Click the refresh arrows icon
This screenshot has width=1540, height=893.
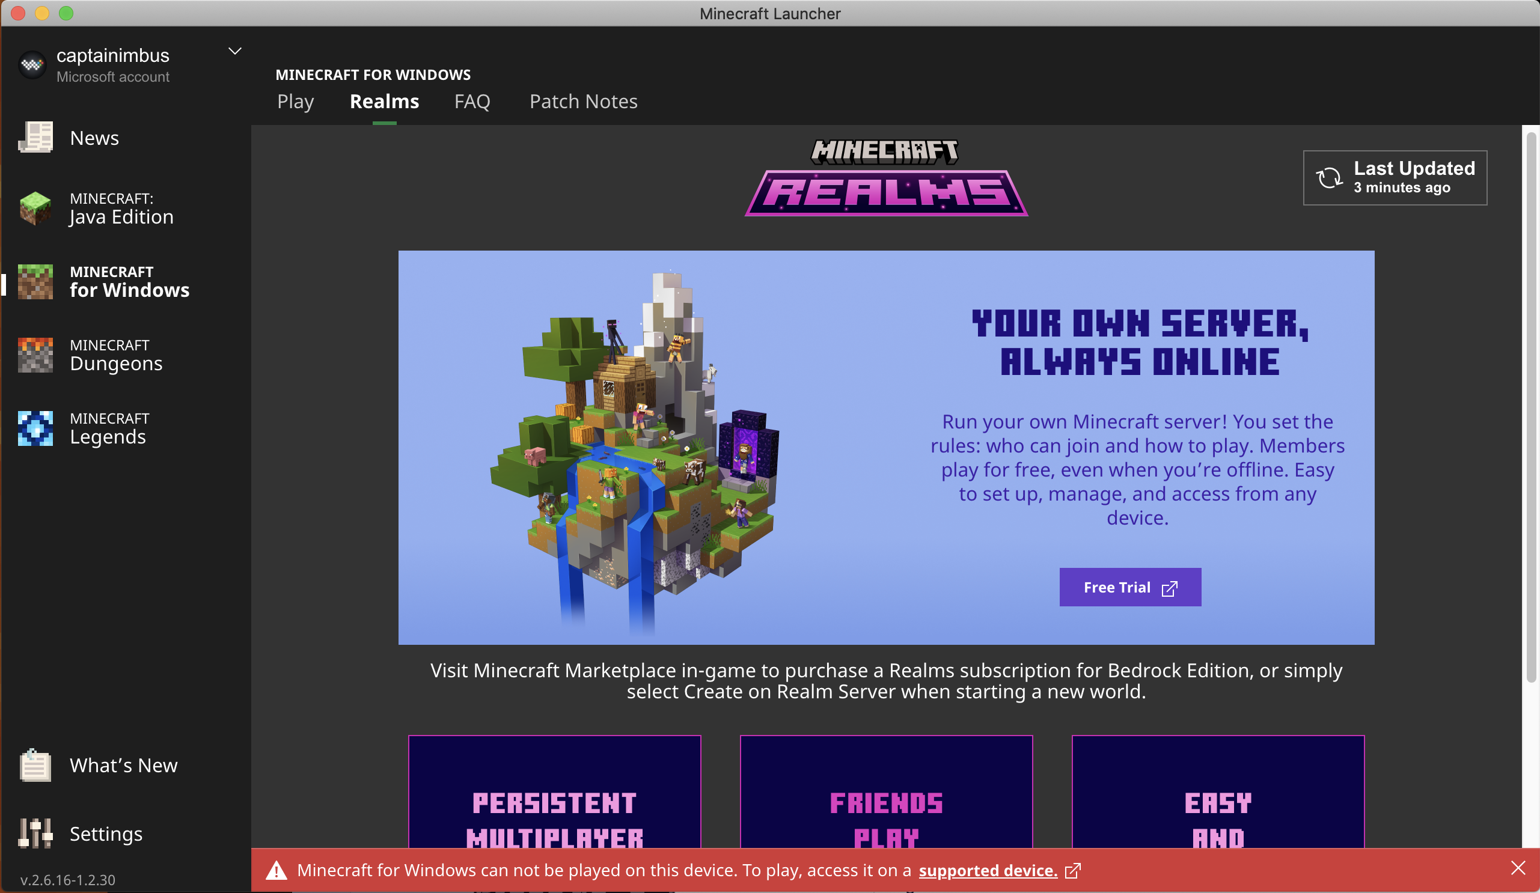point(1328,178)
